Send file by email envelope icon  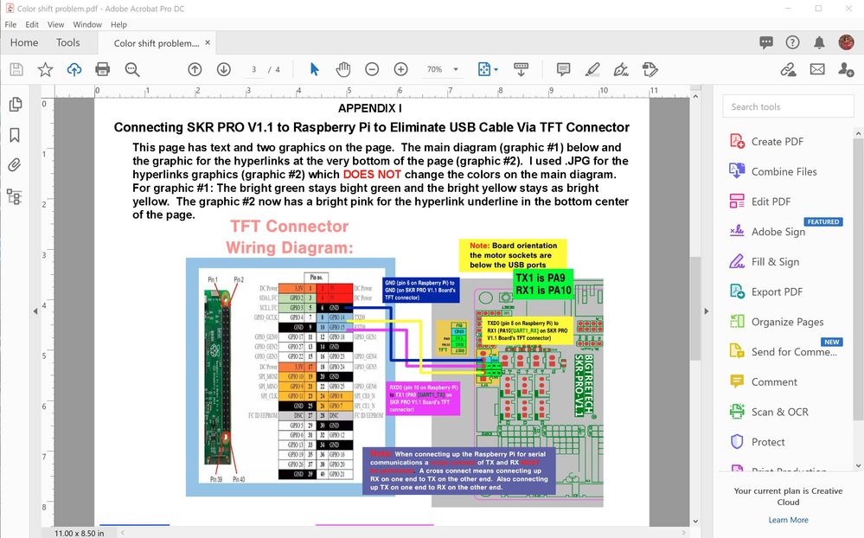click(x=817, y=69)
